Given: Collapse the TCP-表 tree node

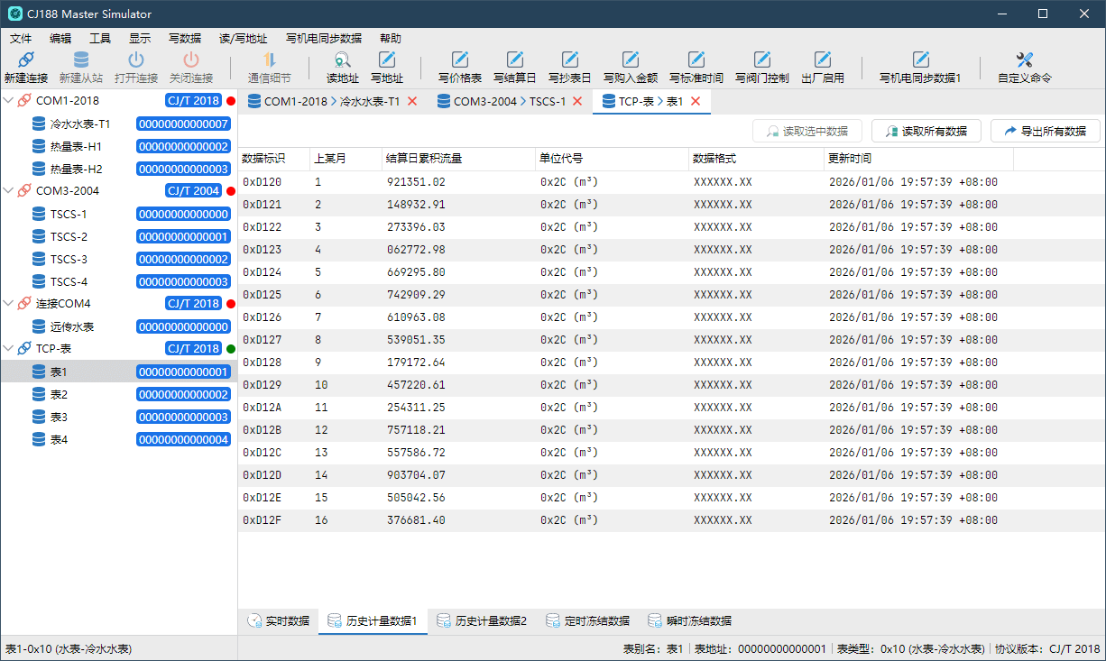Looking at the screenshot, I should pos(9,349).
